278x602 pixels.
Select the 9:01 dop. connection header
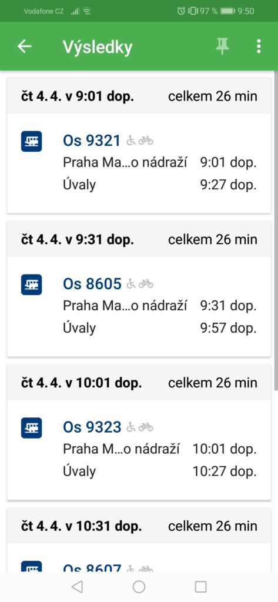tap(139, 96)
